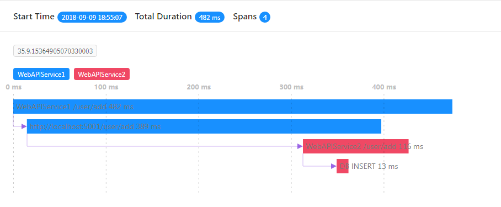Open the WebAPIService2 /user/add 116 ms span
Viewport: 501px width, 207px height.
tap(356, 146)
